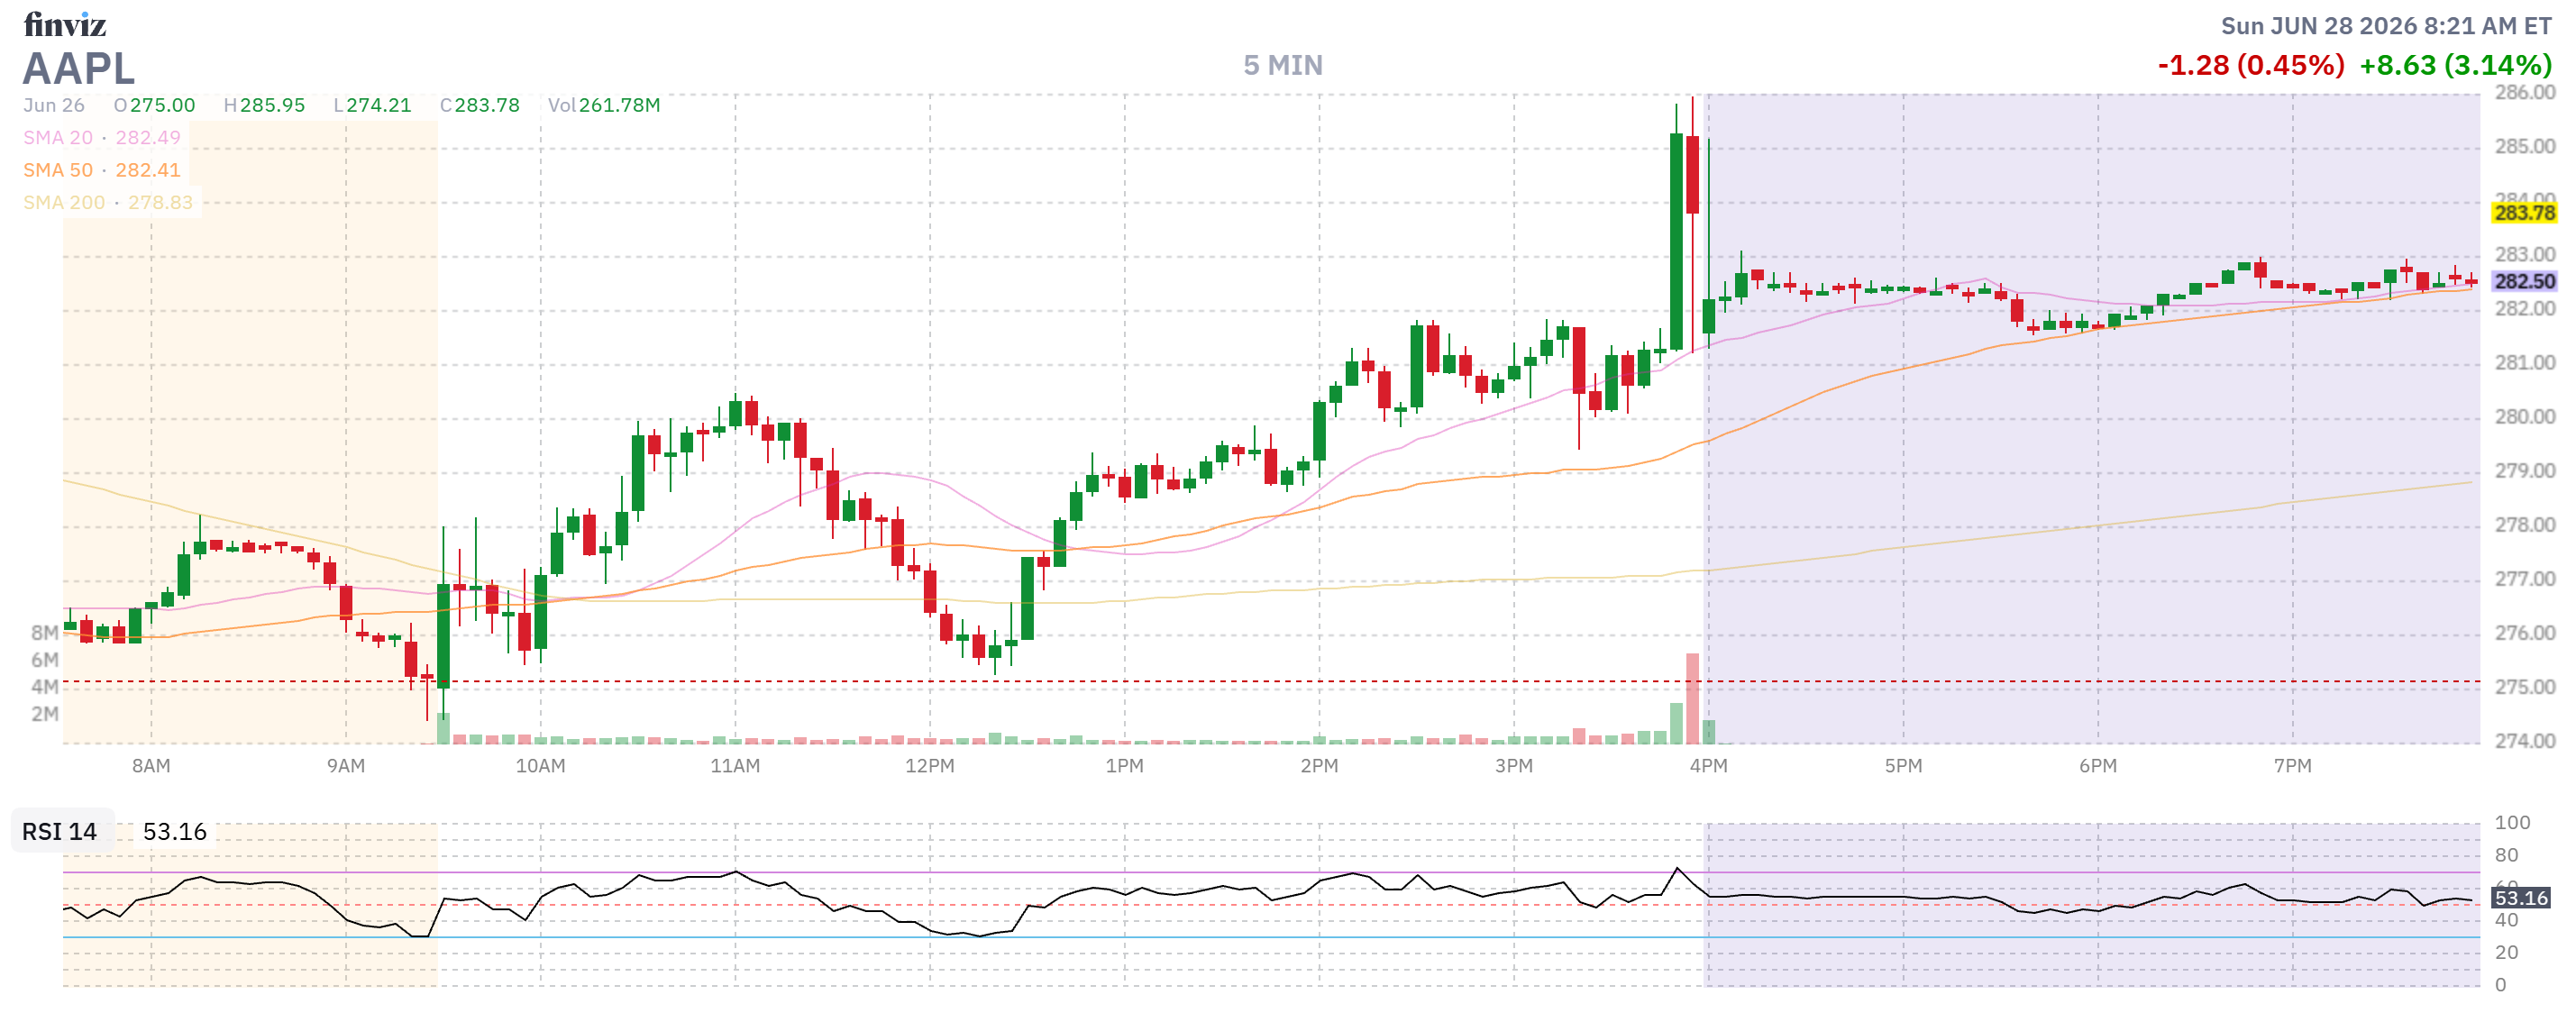Click the 282.00 price axis label
The image size is (2576, 1013).
2525,308
